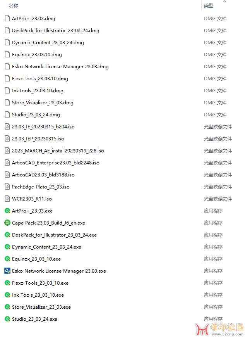This screenshot has width=245, height=337.
Task: Click the ArtPro+_23.03.dmg file icon
Action: pos(7,19)
